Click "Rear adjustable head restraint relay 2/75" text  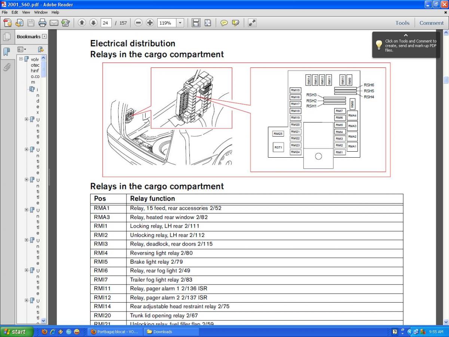(180, 306)
